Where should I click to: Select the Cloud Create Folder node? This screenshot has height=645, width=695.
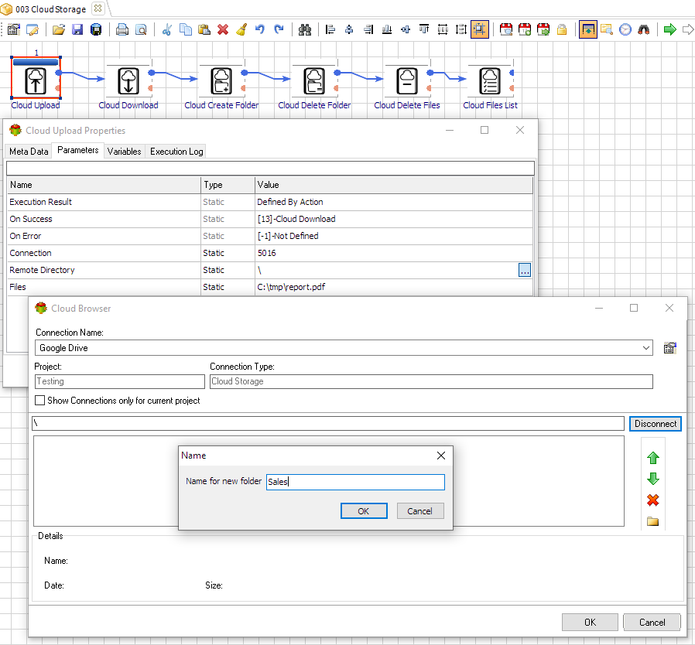coord(221,80)
